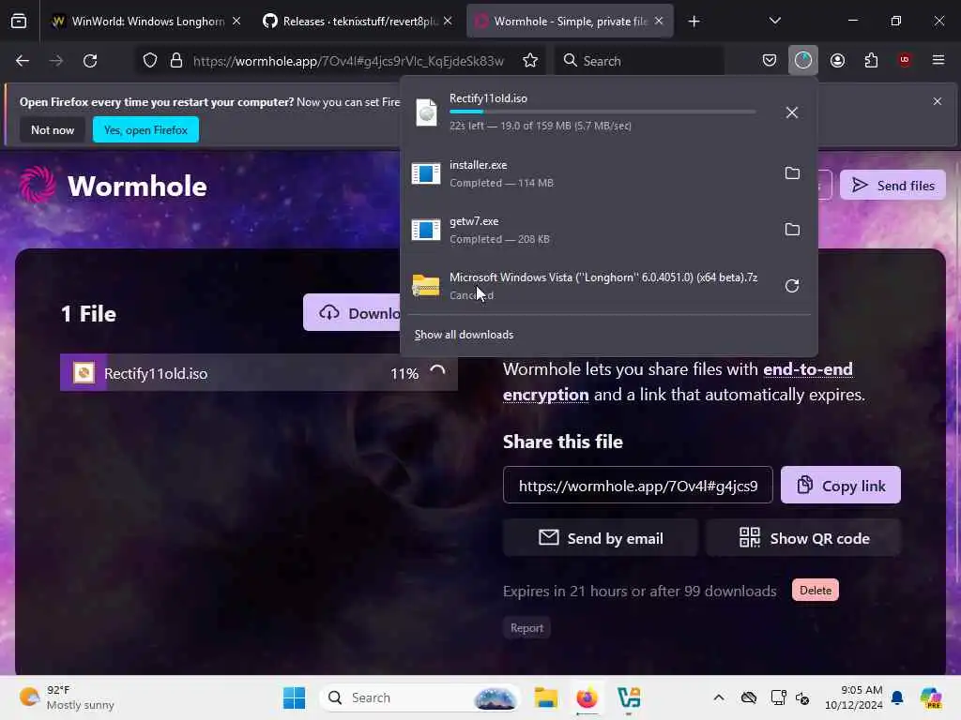This screenshot has height=720, width=961.
Task: Choose Not now in the notification
Action: [53, 129]
